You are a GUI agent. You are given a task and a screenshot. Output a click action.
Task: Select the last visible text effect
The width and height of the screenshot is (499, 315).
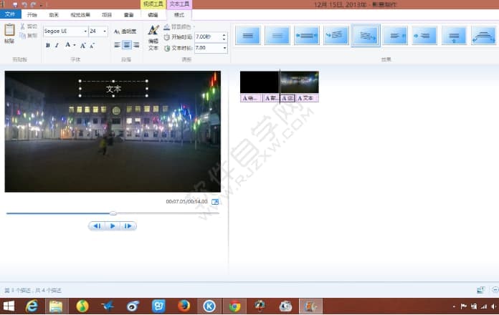click(483, 35)
